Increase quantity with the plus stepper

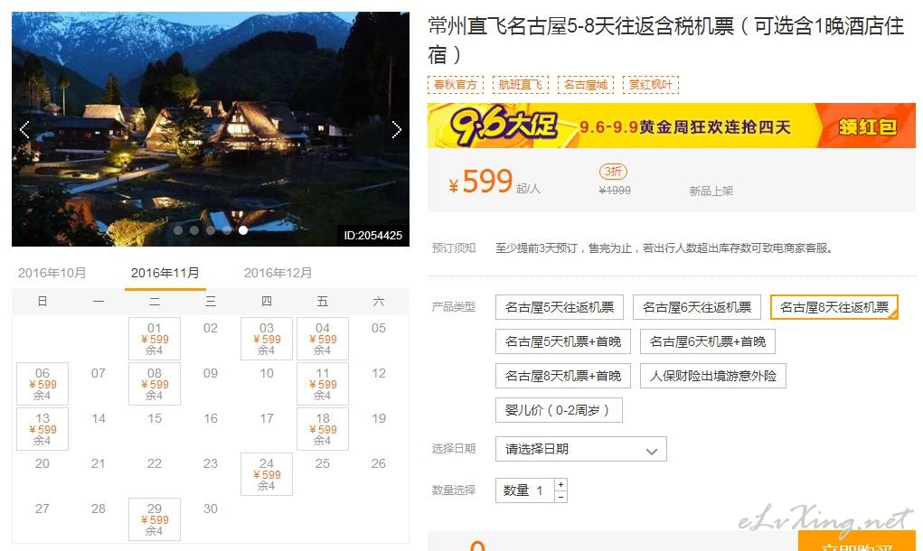(x=561, y=484)
